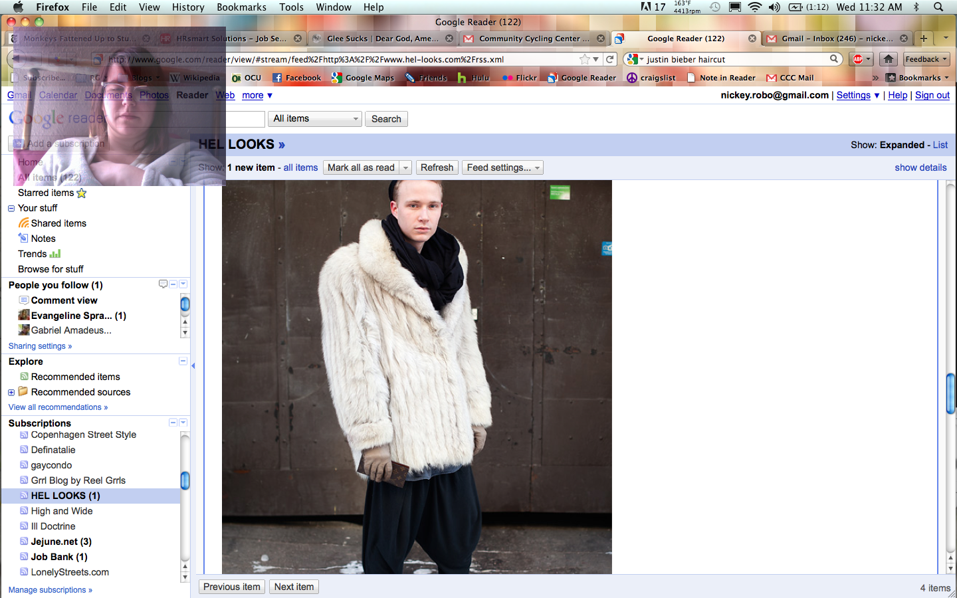The width and height of the screenshot is (957, 598).
Task: Collapse the Your stuff section
Action: coord(11,209)
